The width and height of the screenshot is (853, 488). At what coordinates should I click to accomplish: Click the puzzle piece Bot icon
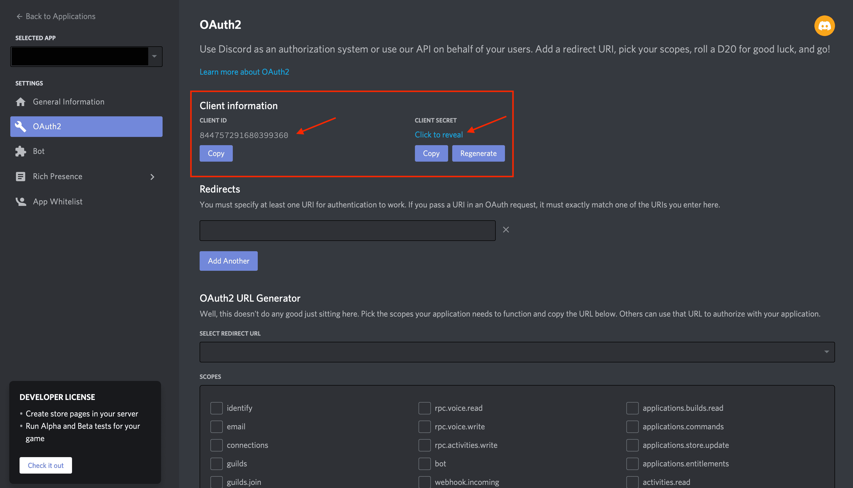pyautogui.click(x=21, y=152)
